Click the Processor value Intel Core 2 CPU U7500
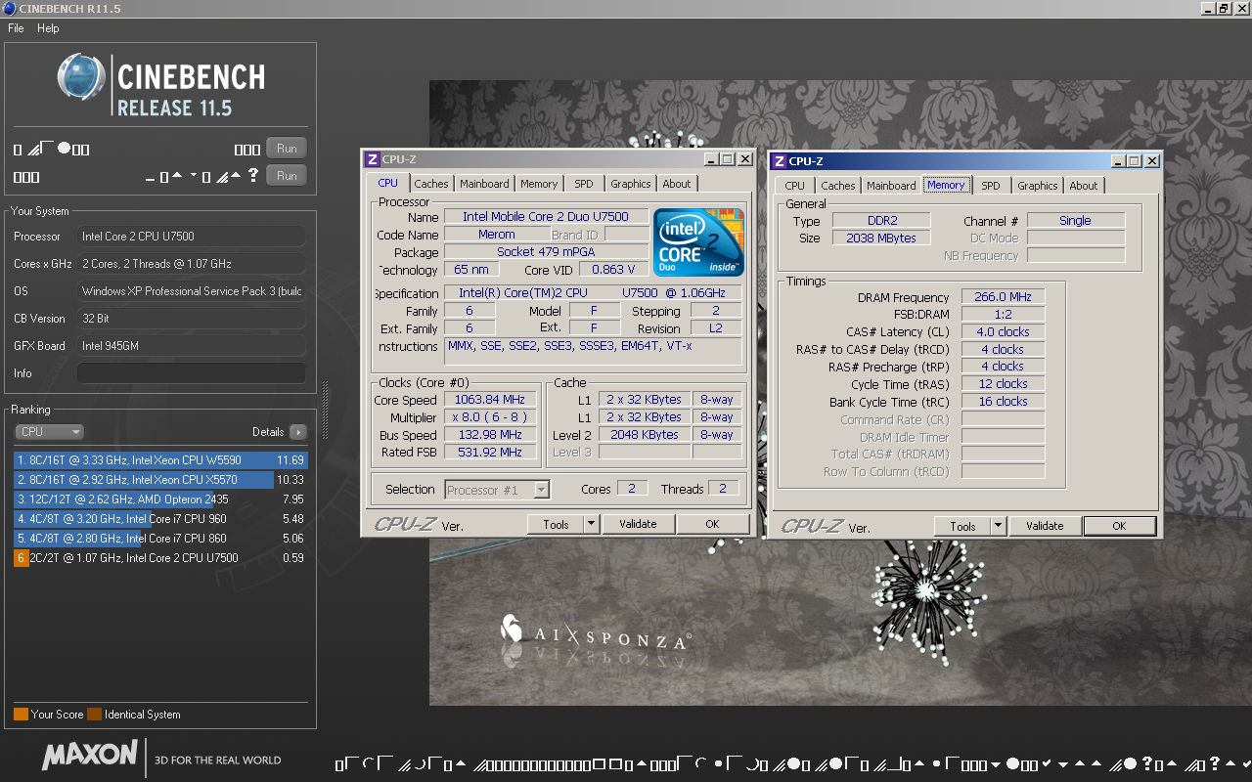Image resolution: width=1252 pixels, height=782 pixels. [191, 237]
